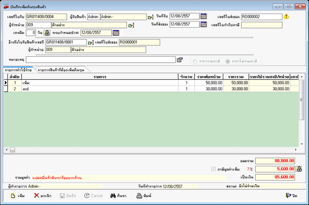The width and height of the screenshot is (309, 205).
Task: Click horizontal scrollbar left arrow
Action: [x=6, y=150]
